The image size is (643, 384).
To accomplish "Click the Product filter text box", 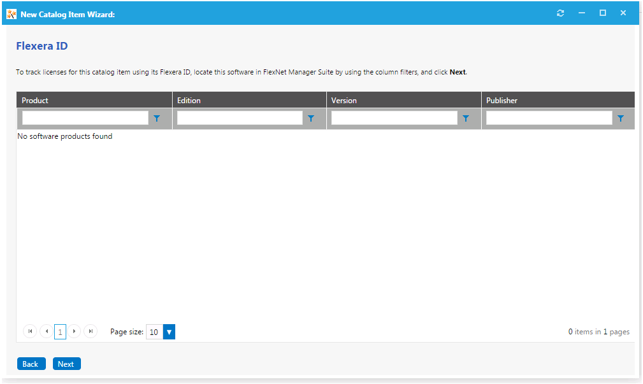I will [85, 118].
